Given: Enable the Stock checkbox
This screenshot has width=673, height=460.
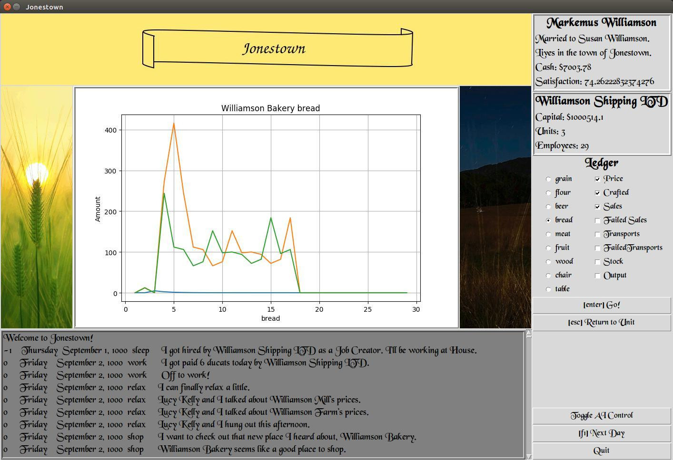Looking at the screenshot, I should coord(597,262).
